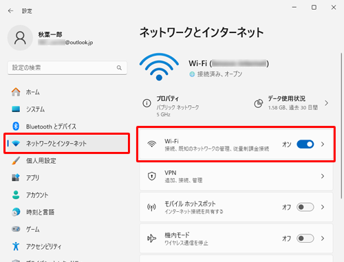
Task: Open the user profile avatar icon
Action: [20, 38]
